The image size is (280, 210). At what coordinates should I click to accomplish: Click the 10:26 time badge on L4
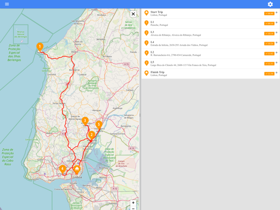(x=269, y=44)
